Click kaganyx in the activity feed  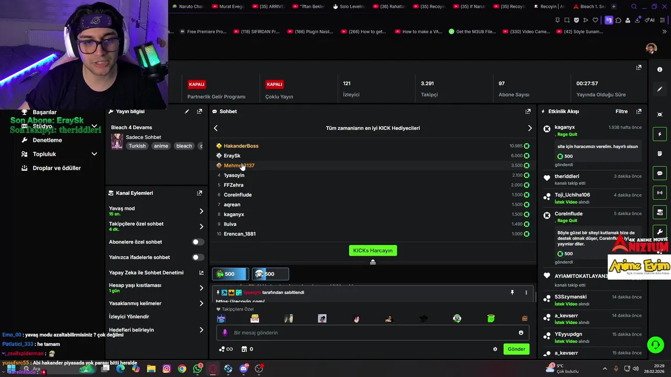(565, 127)
